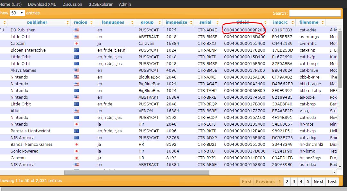This screenshot has width=347, height=191.
Task: Click the Next pagination button
Action: pos(318,181)
